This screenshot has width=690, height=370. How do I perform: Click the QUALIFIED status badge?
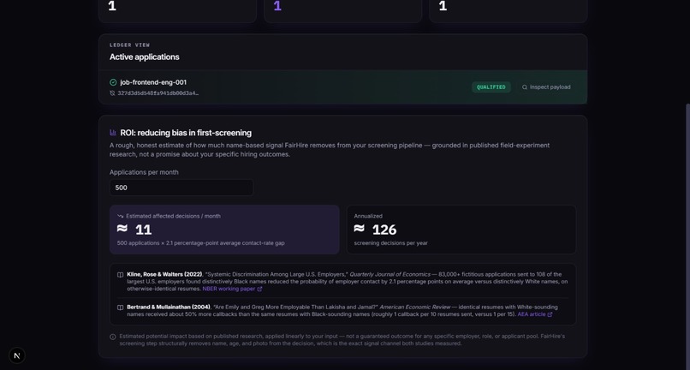point(491,87)
